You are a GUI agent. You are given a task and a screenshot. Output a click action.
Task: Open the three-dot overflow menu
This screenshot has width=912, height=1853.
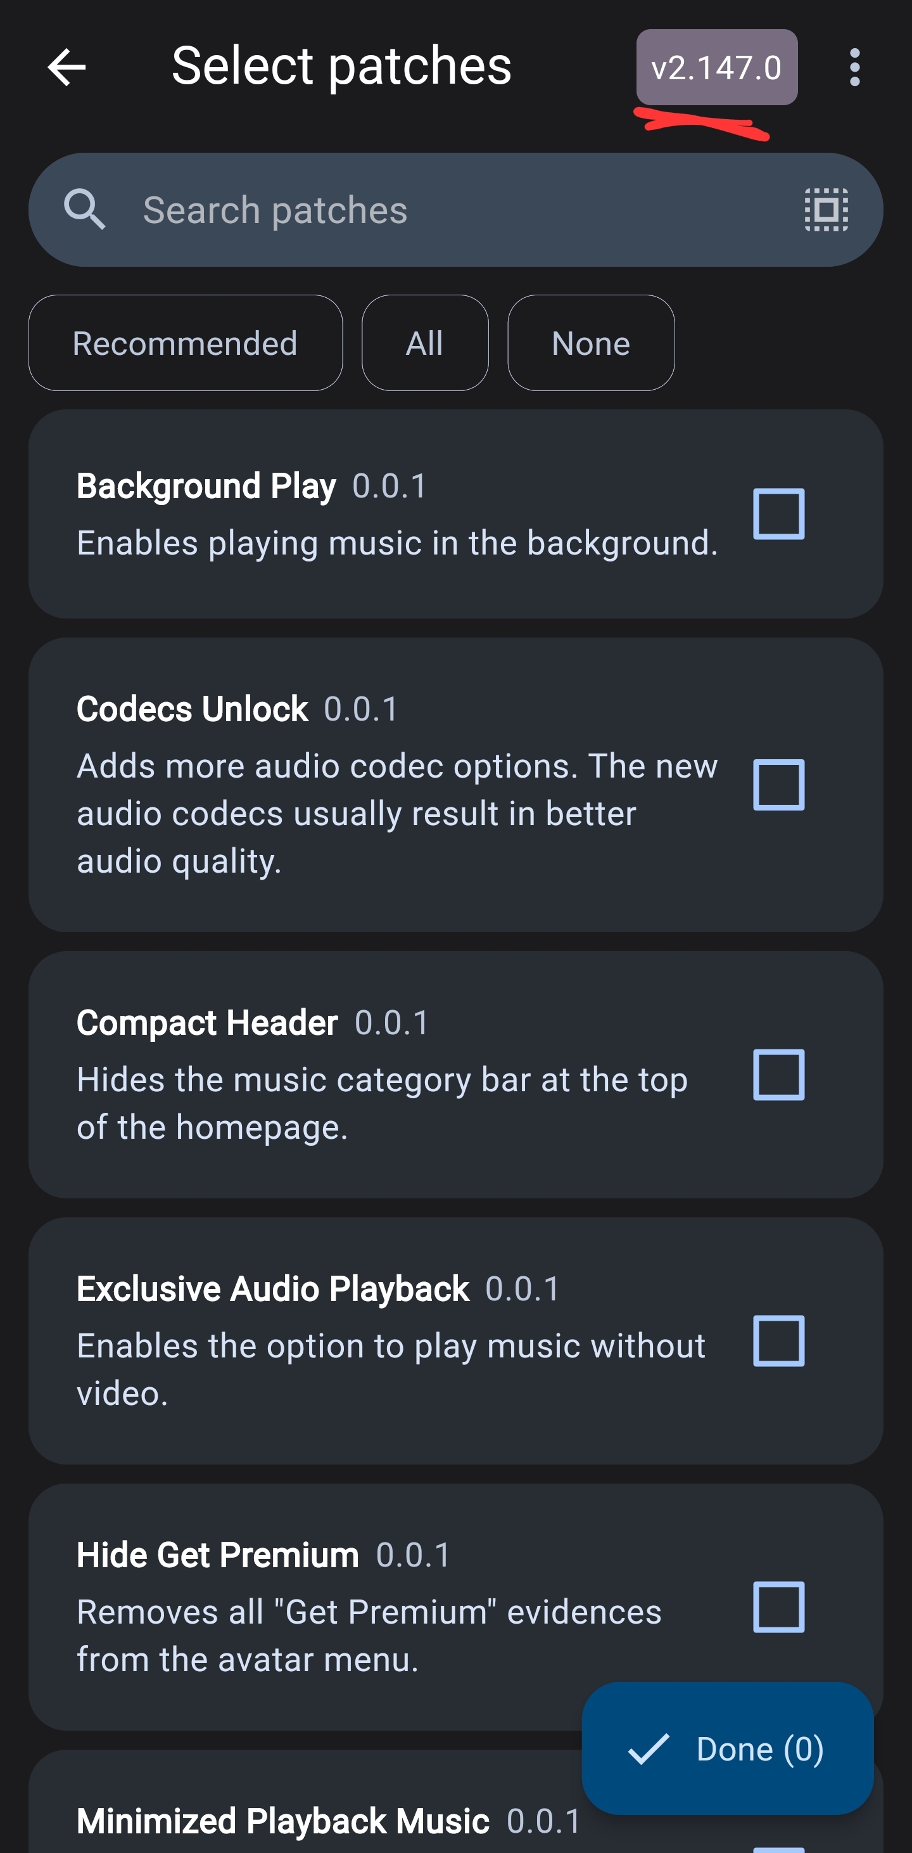[854, 68]
